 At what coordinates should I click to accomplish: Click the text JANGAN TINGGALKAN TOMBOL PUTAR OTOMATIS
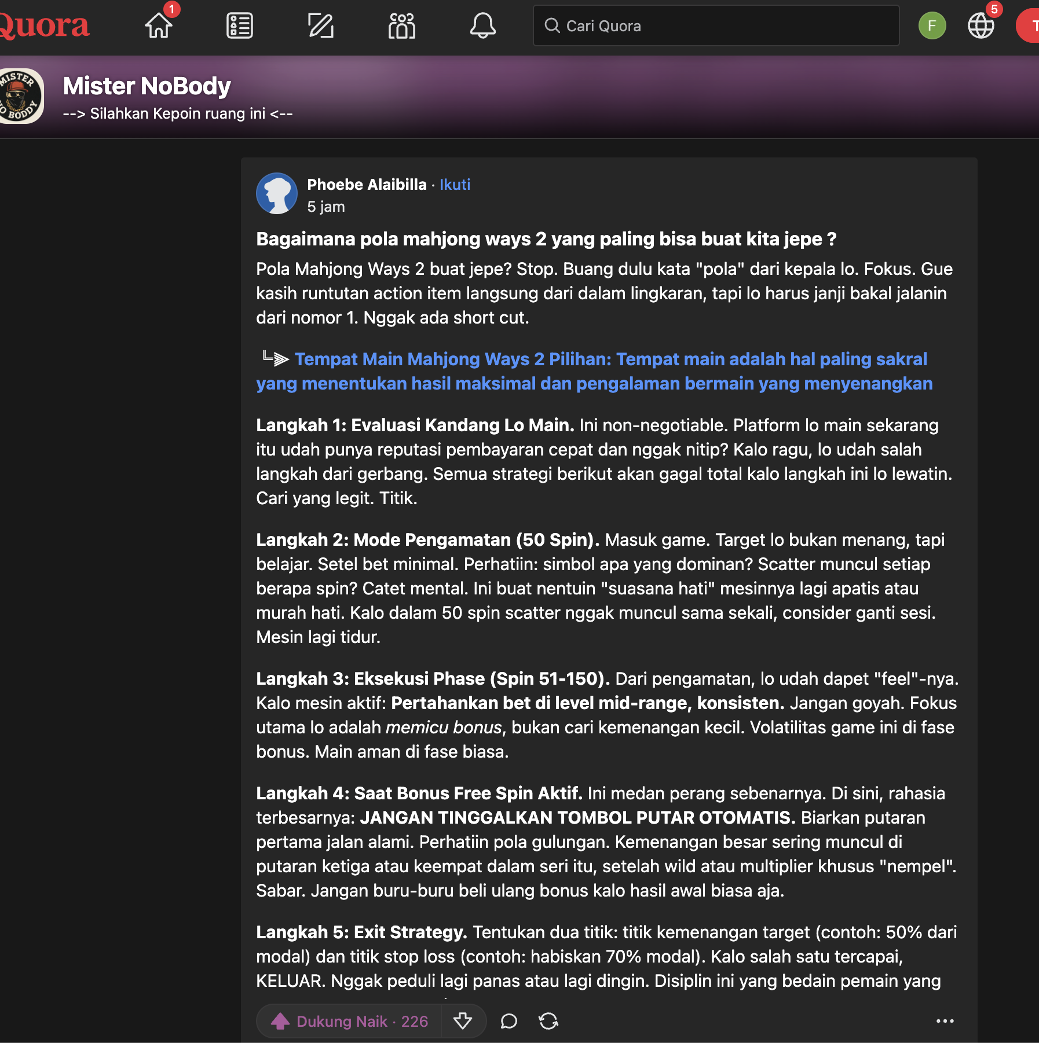(x=578, y=818)
